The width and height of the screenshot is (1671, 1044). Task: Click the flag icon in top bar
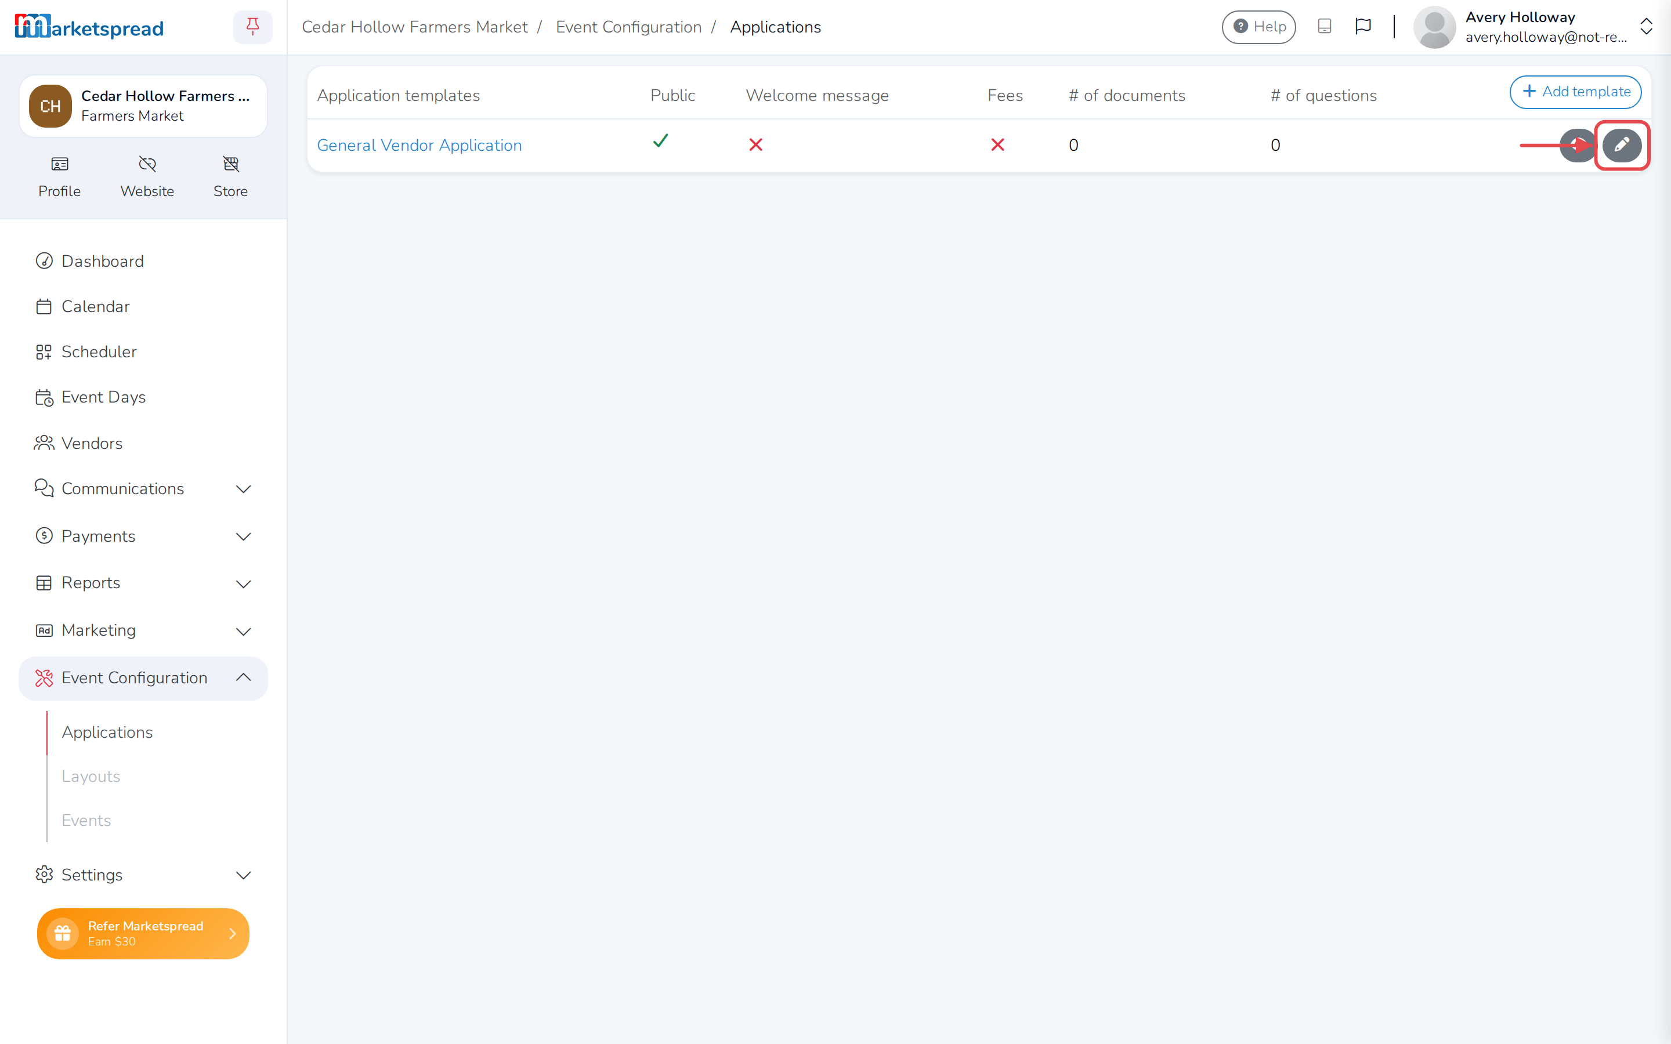(x=1362, y=27)
